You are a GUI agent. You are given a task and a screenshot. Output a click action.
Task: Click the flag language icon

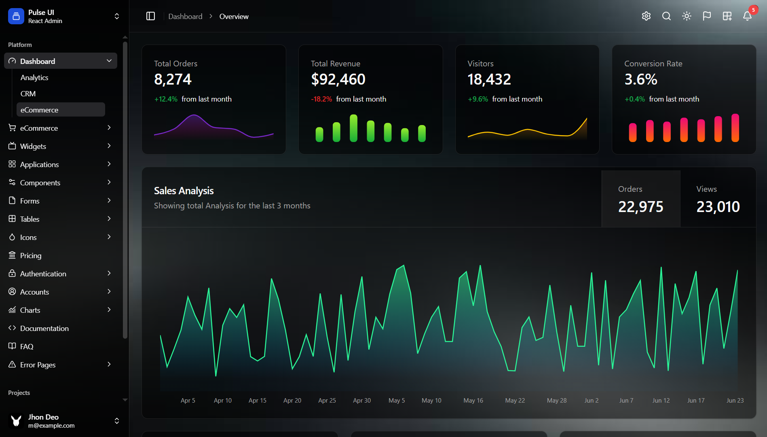point(707,16)
